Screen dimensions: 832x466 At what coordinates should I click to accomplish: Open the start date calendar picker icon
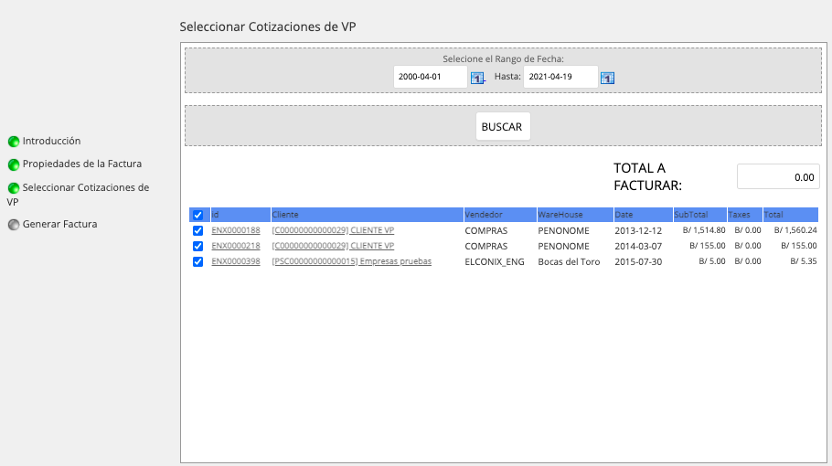tap(477, 78)
